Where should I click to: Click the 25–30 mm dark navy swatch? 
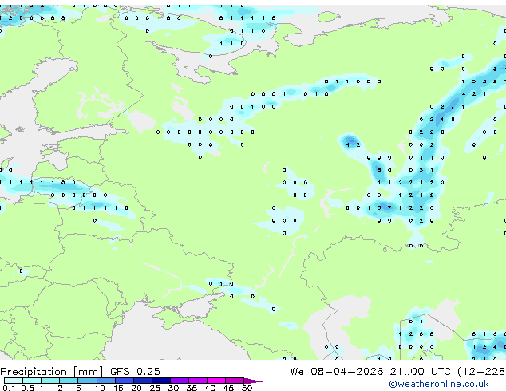160,381
